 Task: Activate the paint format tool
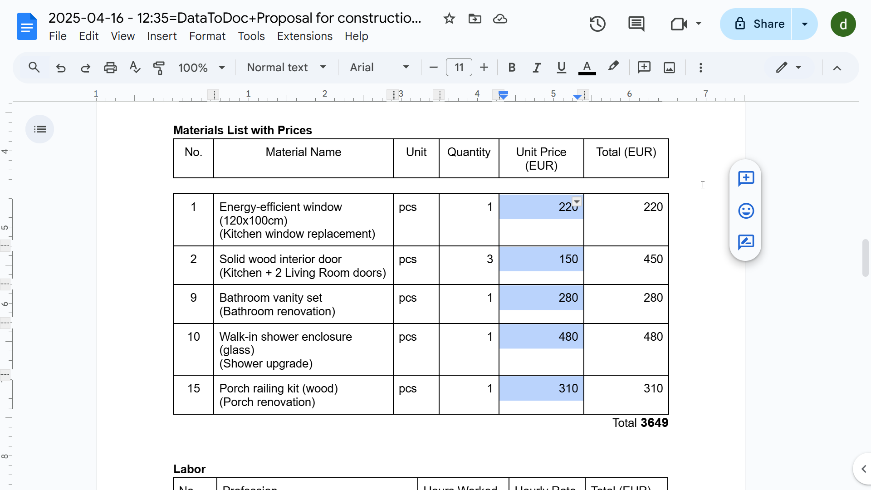point(159,68)
